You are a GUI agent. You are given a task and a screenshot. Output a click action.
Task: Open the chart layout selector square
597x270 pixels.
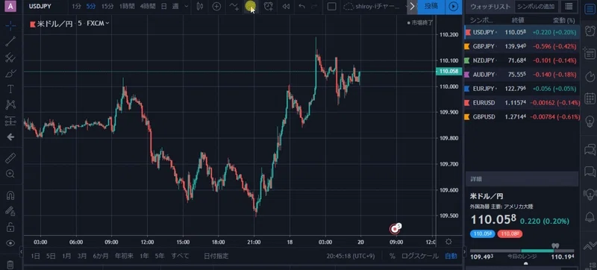331,7
